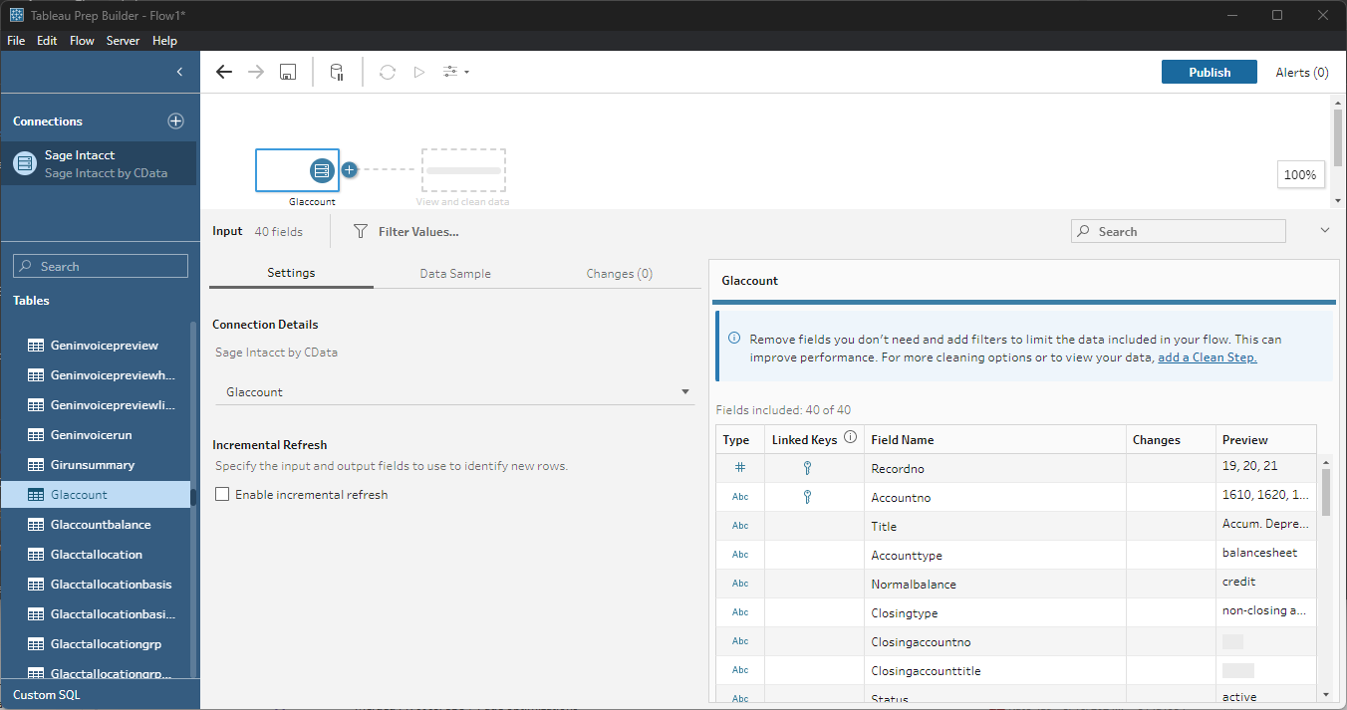Enable incremental refresh checkbox

click(222, 494)
